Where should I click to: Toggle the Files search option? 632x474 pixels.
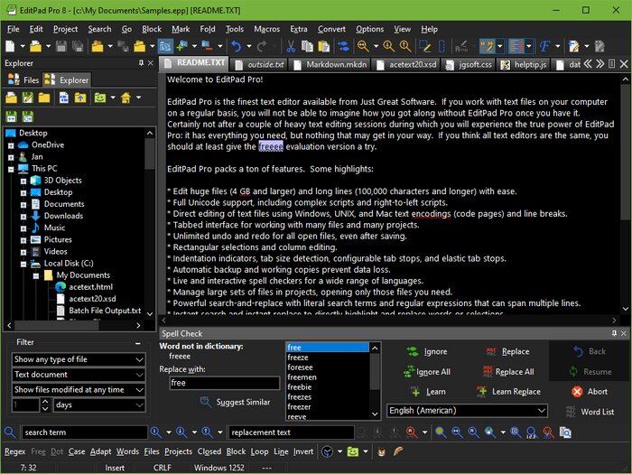pyautogui.click(x=152, y=451)
